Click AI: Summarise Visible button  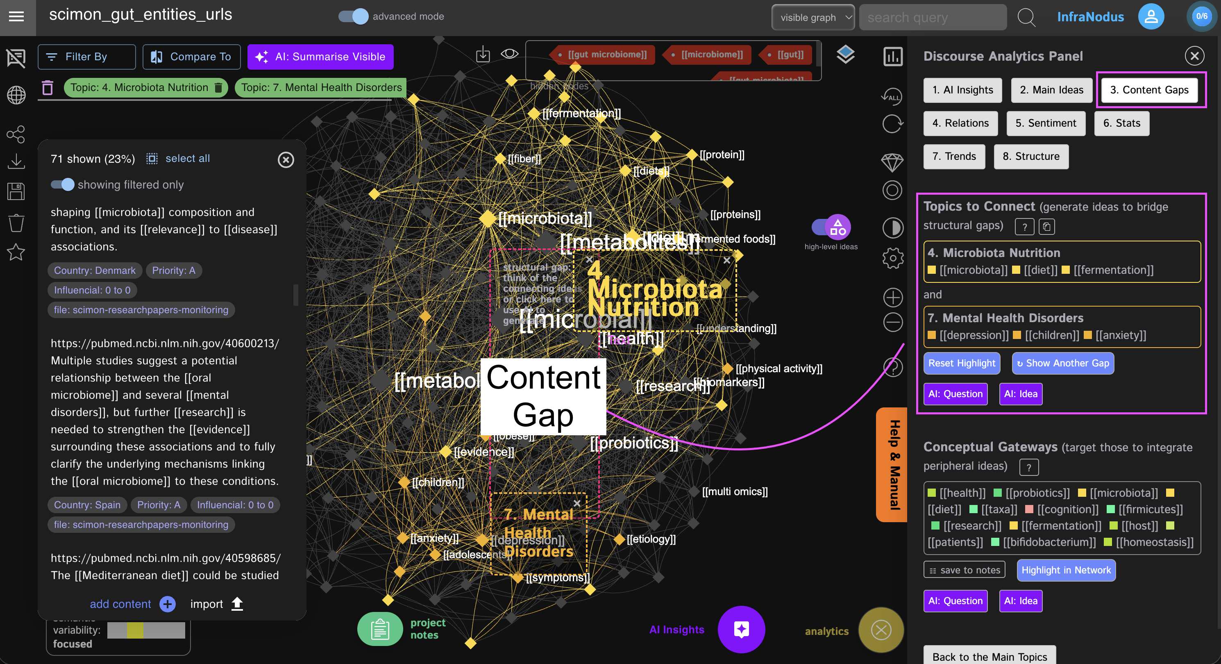(x=320, y=57)
